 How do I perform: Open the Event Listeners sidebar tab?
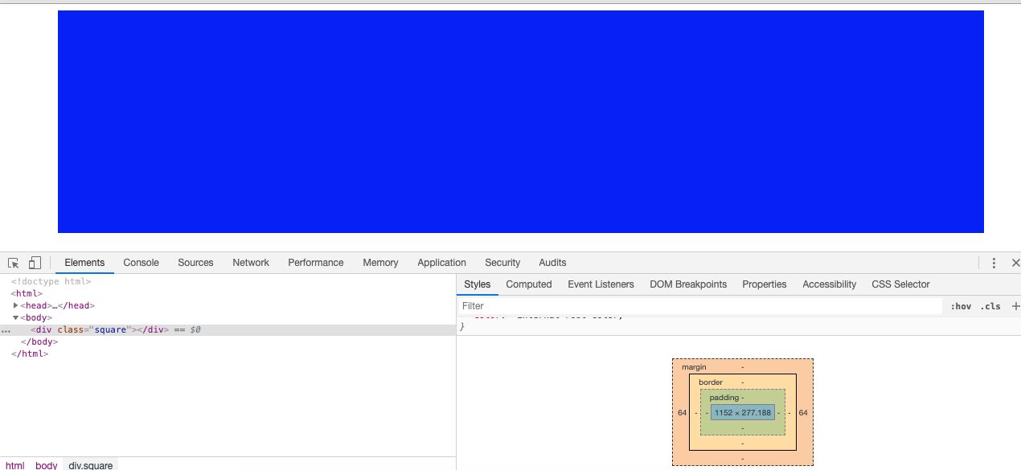pyautogui.click(x=601, y=284)
